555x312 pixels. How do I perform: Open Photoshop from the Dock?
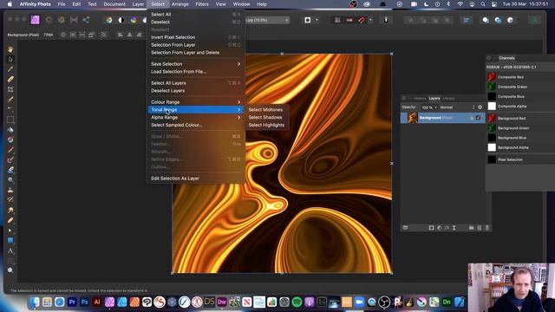tap(84, 302)
